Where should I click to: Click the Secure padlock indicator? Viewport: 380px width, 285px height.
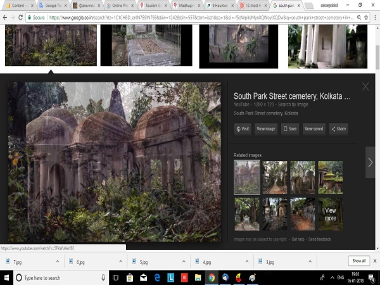(36, 18)
